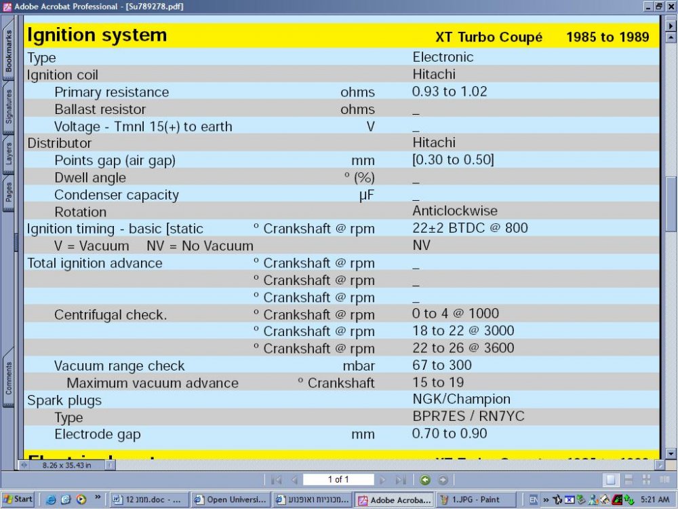The width and height of the screenshot is (678, 509).
Task: Switch to Continuous page layout icon
Action: pos(629,480)
